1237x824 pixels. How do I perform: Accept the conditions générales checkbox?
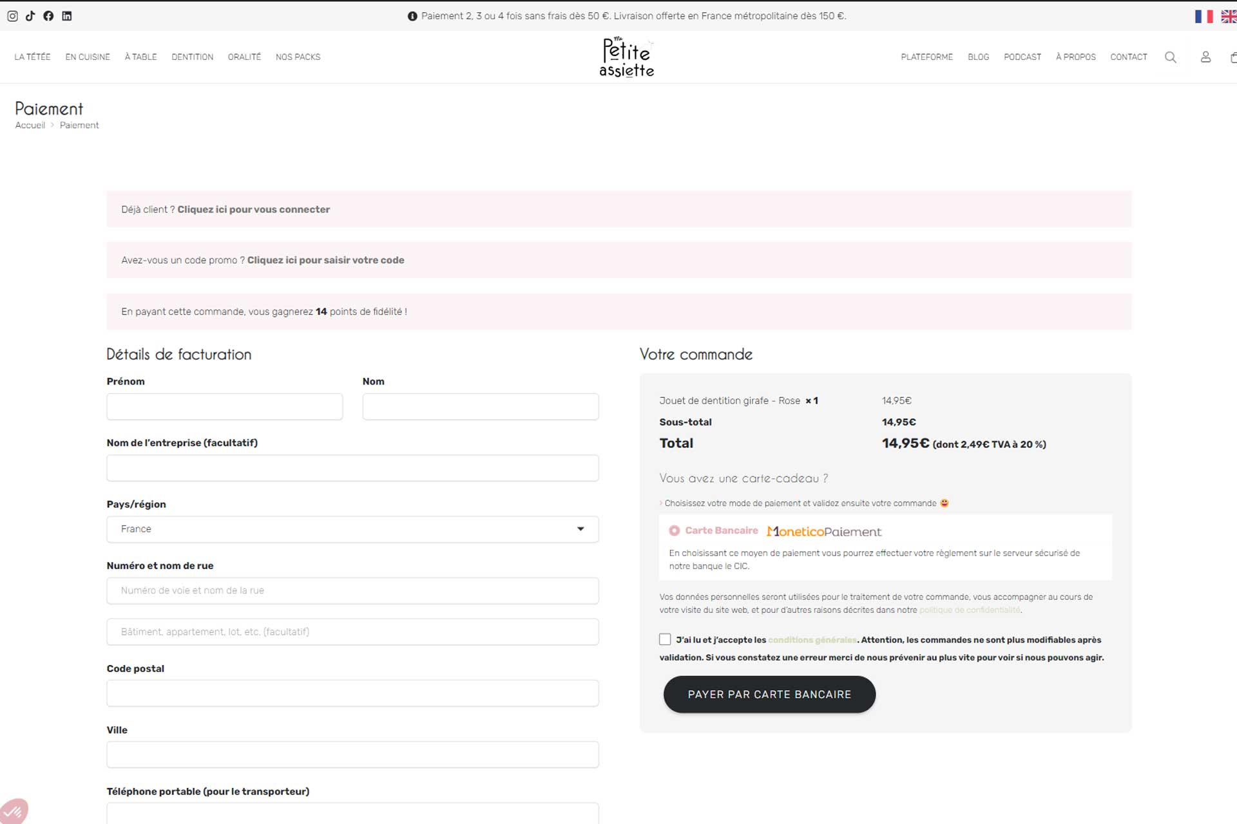(x=665, y=639)
